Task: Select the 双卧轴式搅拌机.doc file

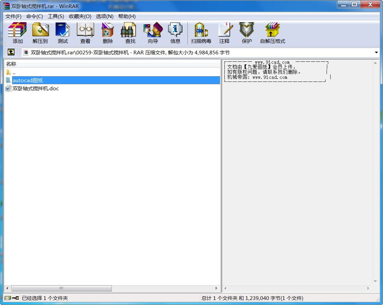Action: click(x=36, y=89)
